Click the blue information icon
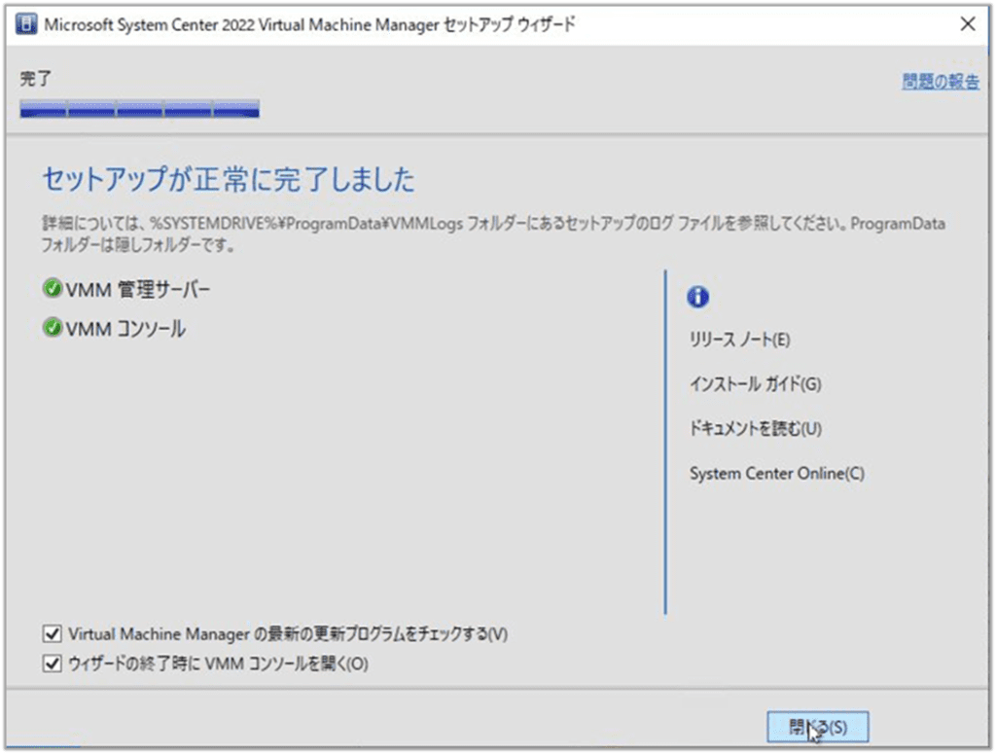 [x=697, y=297]
